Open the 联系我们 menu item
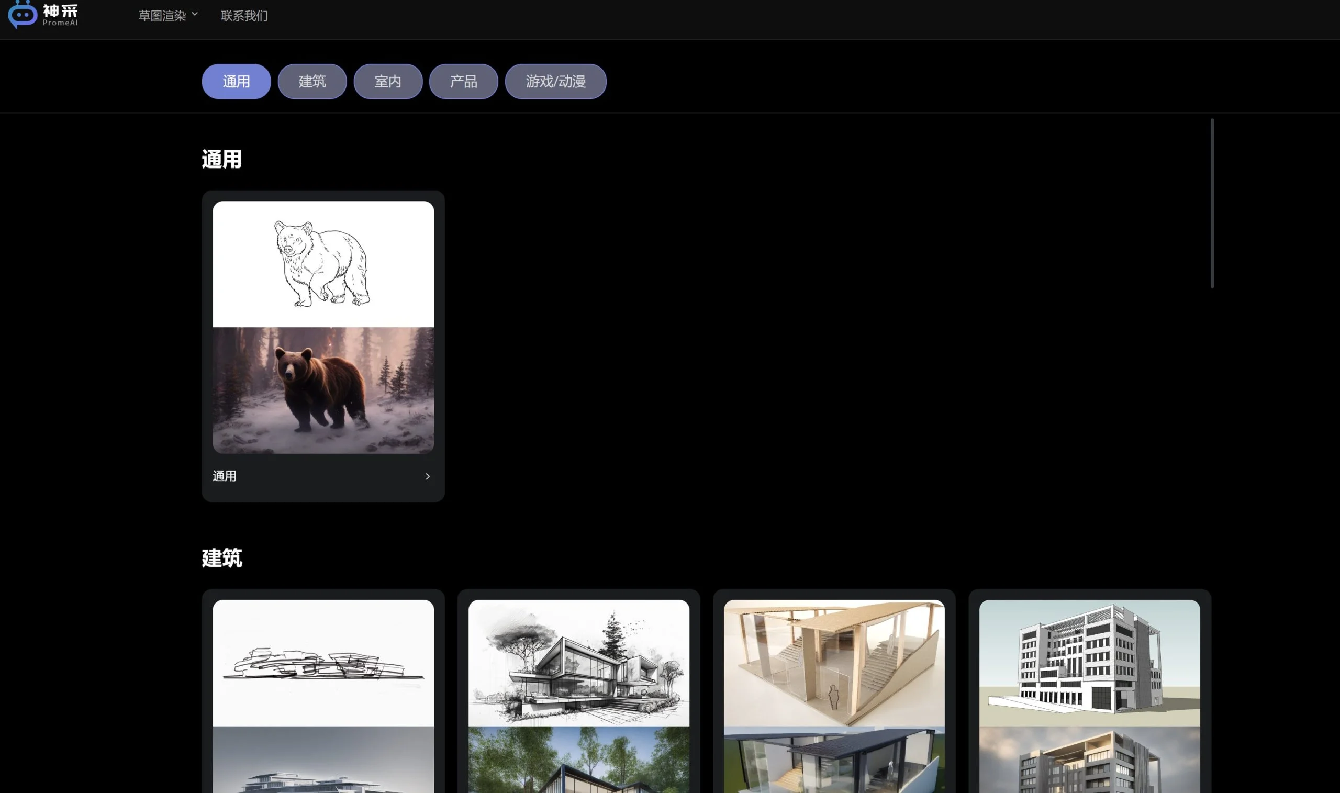 tap(244, 16)
